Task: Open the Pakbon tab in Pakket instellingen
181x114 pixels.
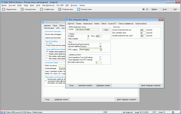Action: point(62,26)
